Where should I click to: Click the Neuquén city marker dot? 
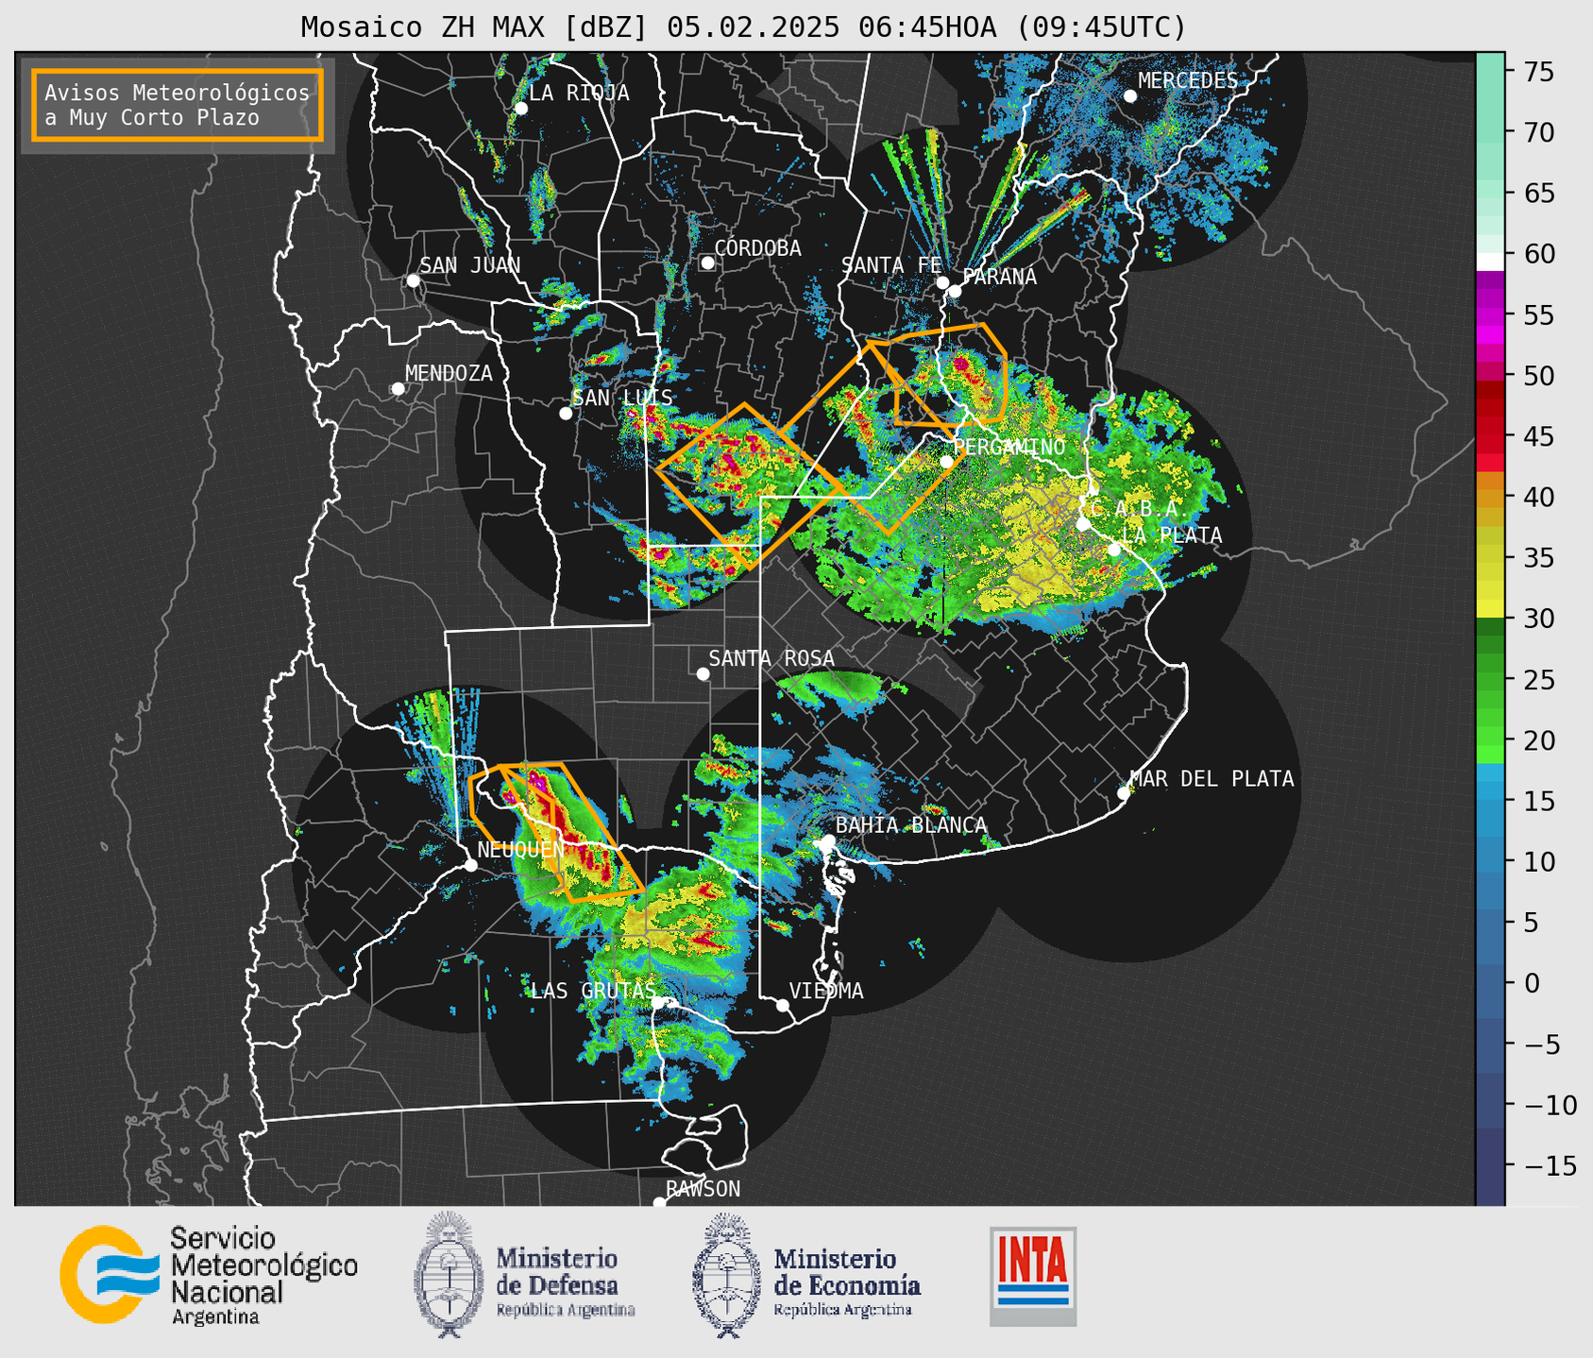tap(470, 865)
